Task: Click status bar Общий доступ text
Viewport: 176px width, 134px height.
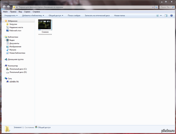Action: tap(44, 127)
